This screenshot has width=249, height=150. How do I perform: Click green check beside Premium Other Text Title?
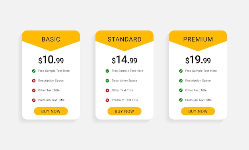(x=181, y=90)
